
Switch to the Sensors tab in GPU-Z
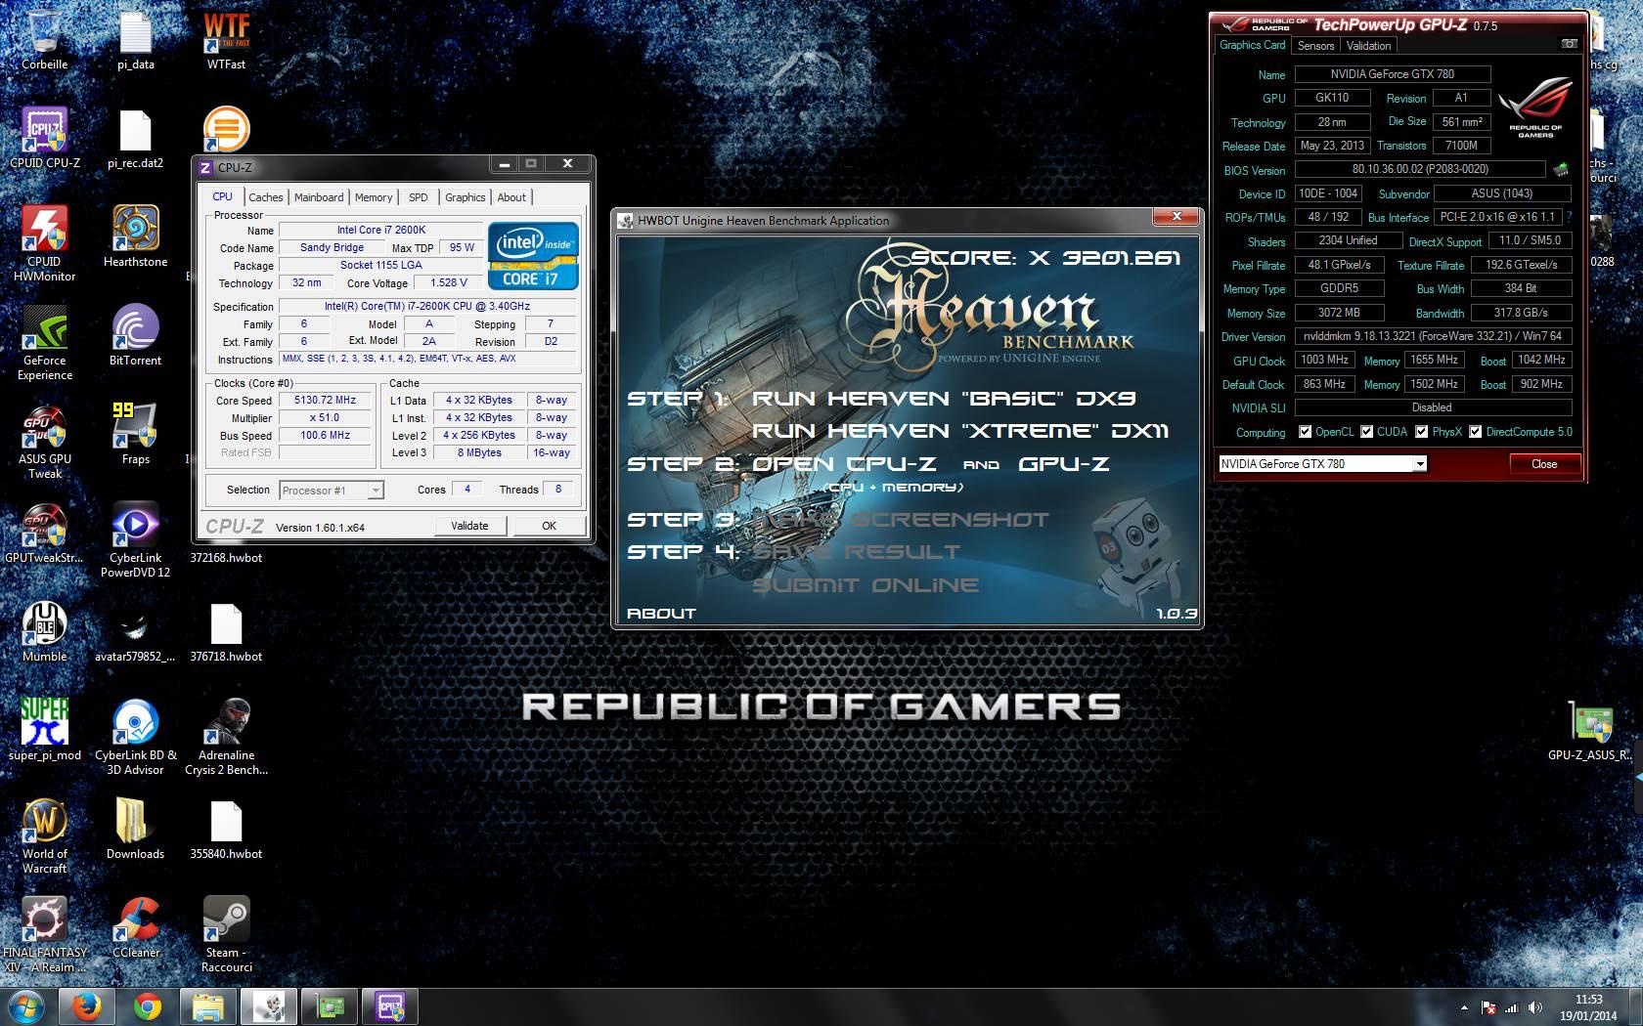click(1315, 46)
